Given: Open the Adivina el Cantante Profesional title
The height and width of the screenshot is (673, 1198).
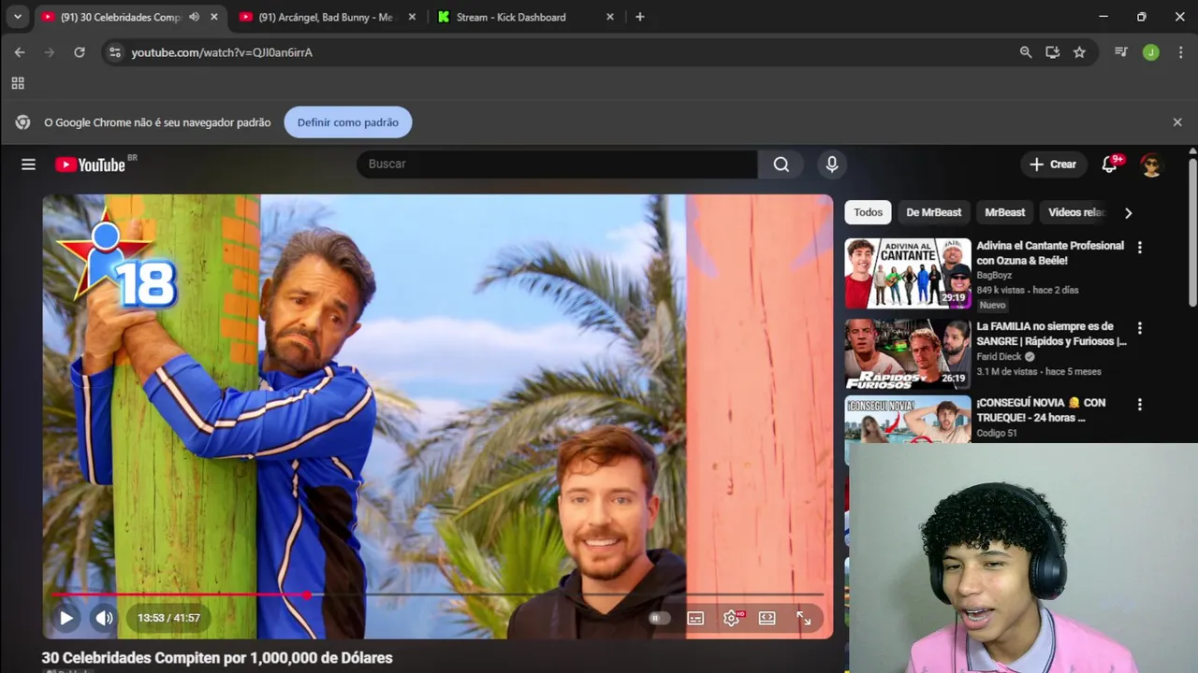Looking at the screenshot, I should [x=1050, y=253].
